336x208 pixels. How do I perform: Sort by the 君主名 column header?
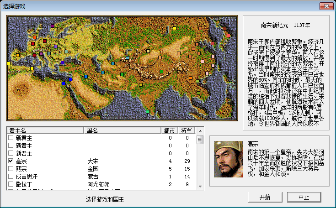click(45, 130)
